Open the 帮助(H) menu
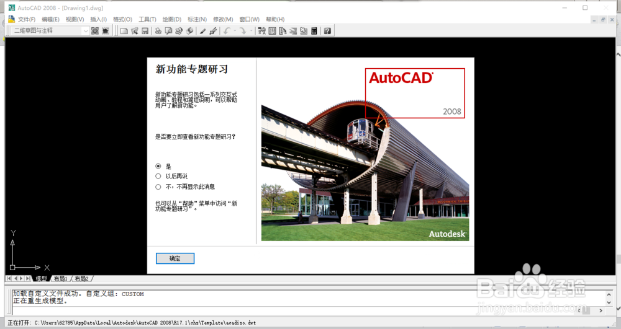 click(x=275, y=19)
